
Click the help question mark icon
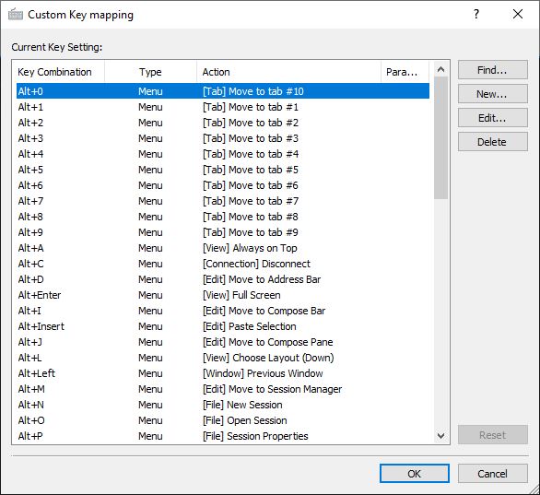[x=475, y=14]
